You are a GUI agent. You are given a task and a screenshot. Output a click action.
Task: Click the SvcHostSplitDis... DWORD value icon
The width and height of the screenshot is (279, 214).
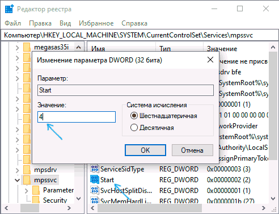pyautogui.click(x=95, y=190)
